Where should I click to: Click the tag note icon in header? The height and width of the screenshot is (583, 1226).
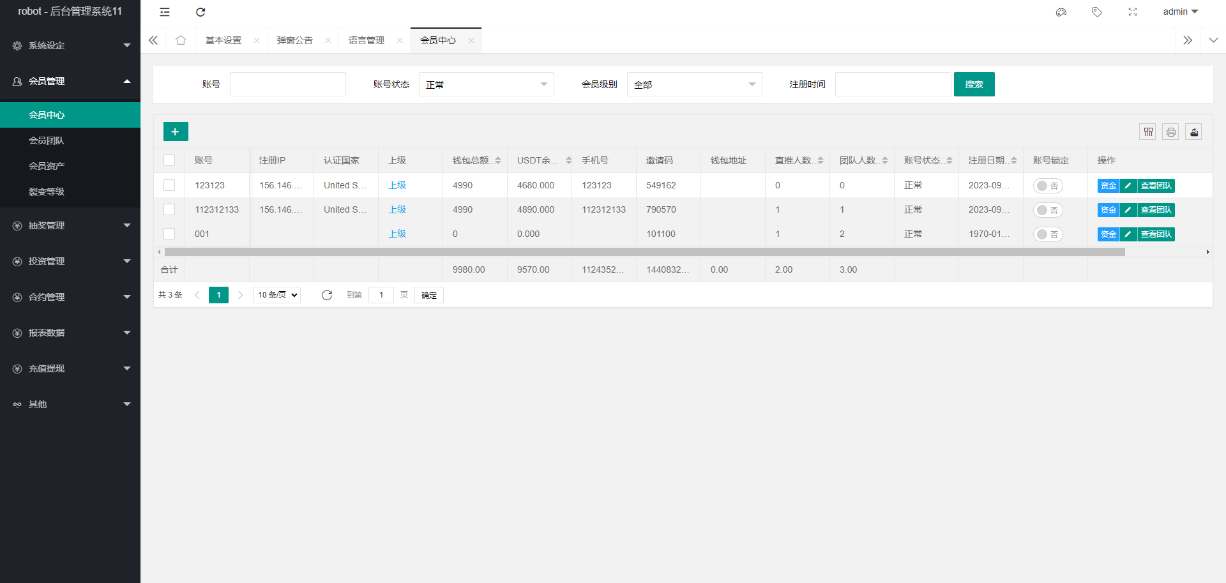(x=1097, y=12)
